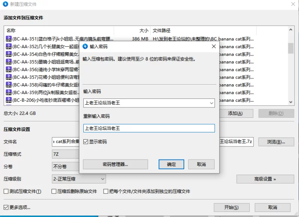
Task: Click the 开始(S) button
Action: (231, 207)
